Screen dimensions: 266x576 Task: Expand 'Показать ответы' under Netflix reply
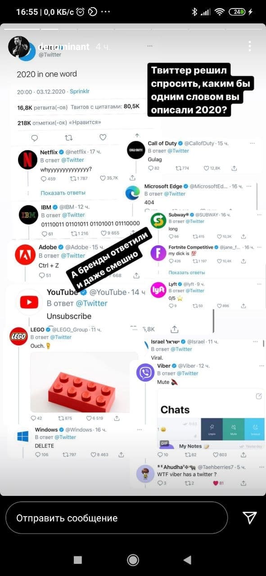coord(63,193)
